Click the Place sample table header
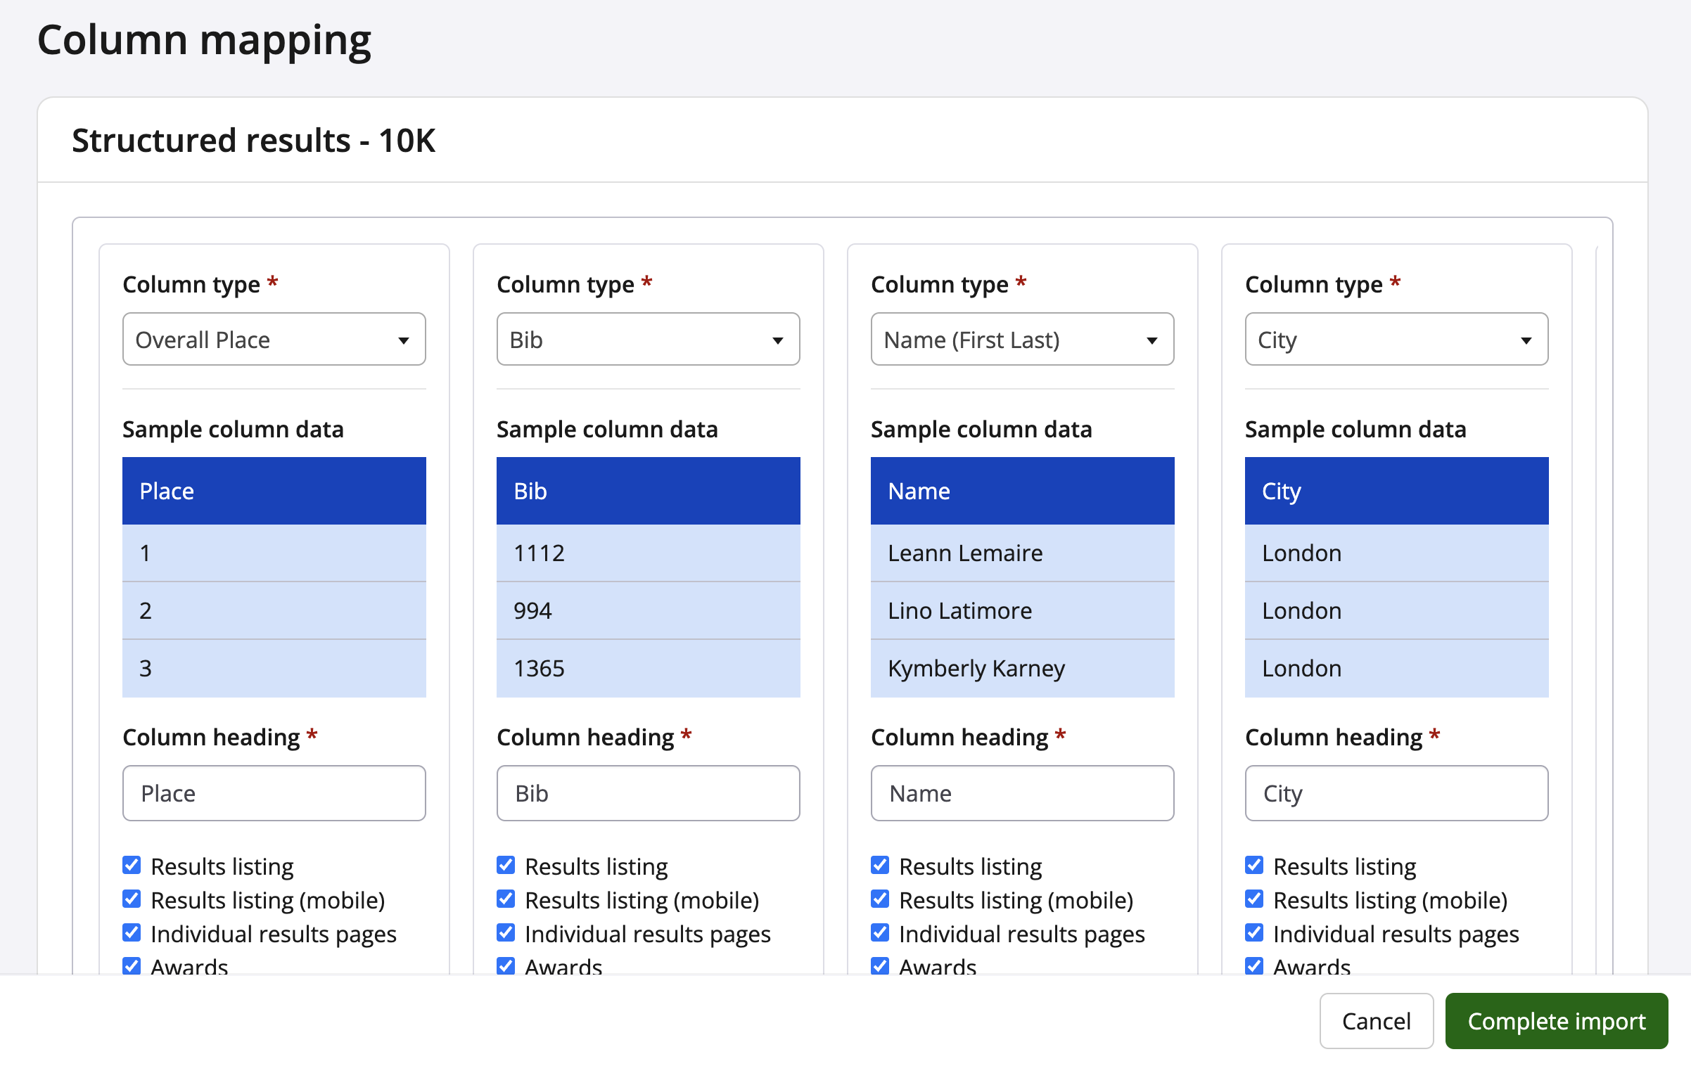Screen dimensions: 1691x1066 (x=274, y=491)
